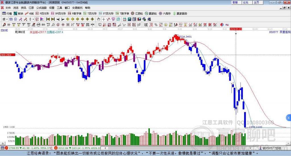
Task: Open the 工具 menu
Action: (x=59, y=8)
